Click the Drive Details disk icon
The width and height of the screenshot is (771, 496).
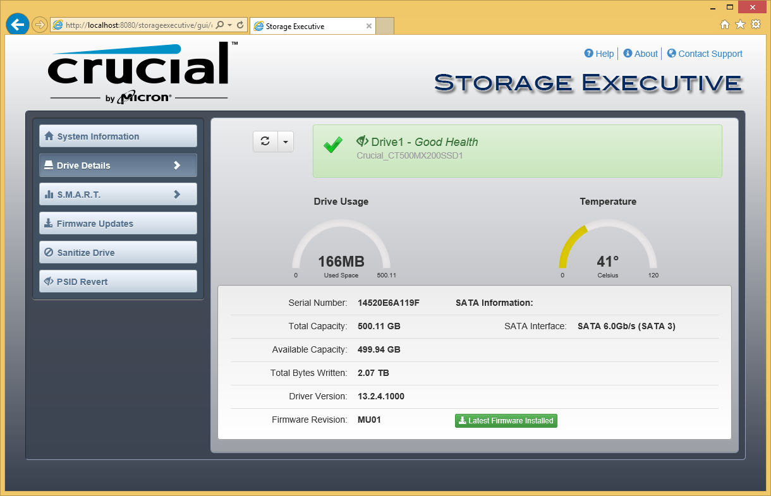[x=49, y=165]
